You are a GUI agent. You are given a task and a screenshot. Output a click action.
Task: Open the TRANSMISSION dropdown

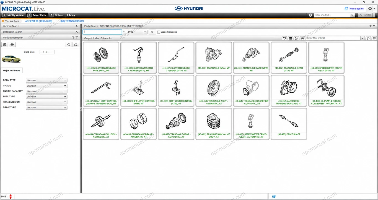46,102
